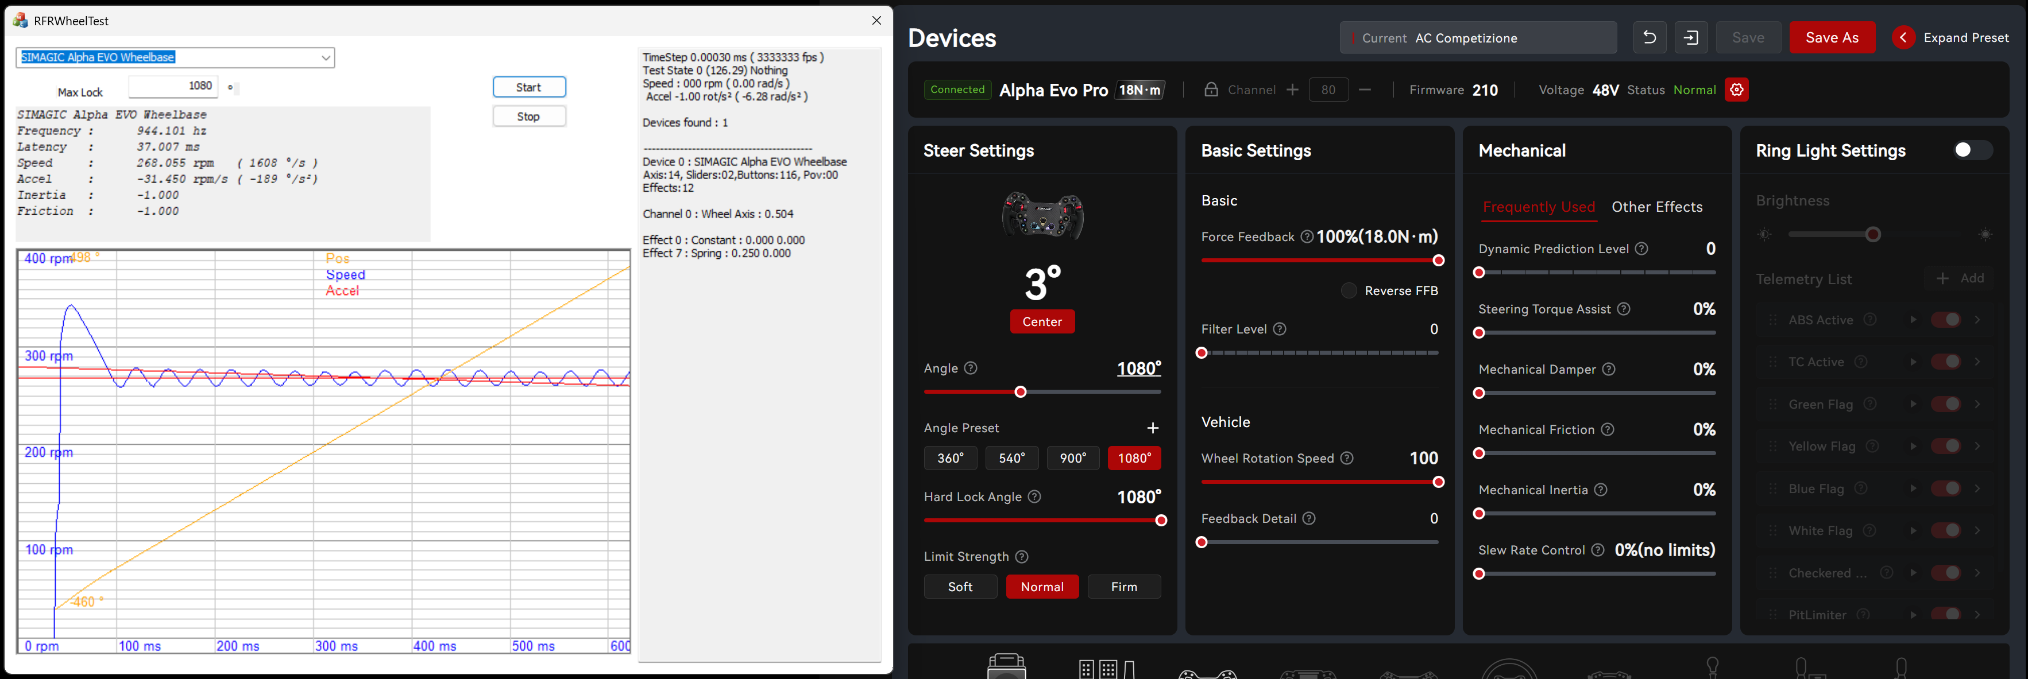Toggle the White Flag telemetry switch
Image resolution: width=2028 pixels, height=679 pixels.
[x=1946, y=530]
